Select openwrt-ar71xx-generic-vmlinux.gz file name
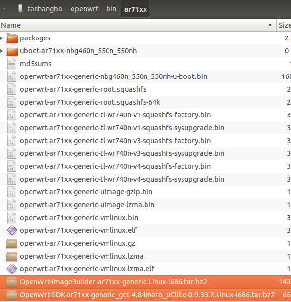The height and width of the screenshot is (302, 291). click(77, 243)
